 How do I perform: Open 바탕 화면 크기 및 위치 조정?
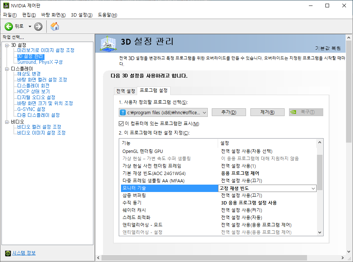(x=45, y=103)
